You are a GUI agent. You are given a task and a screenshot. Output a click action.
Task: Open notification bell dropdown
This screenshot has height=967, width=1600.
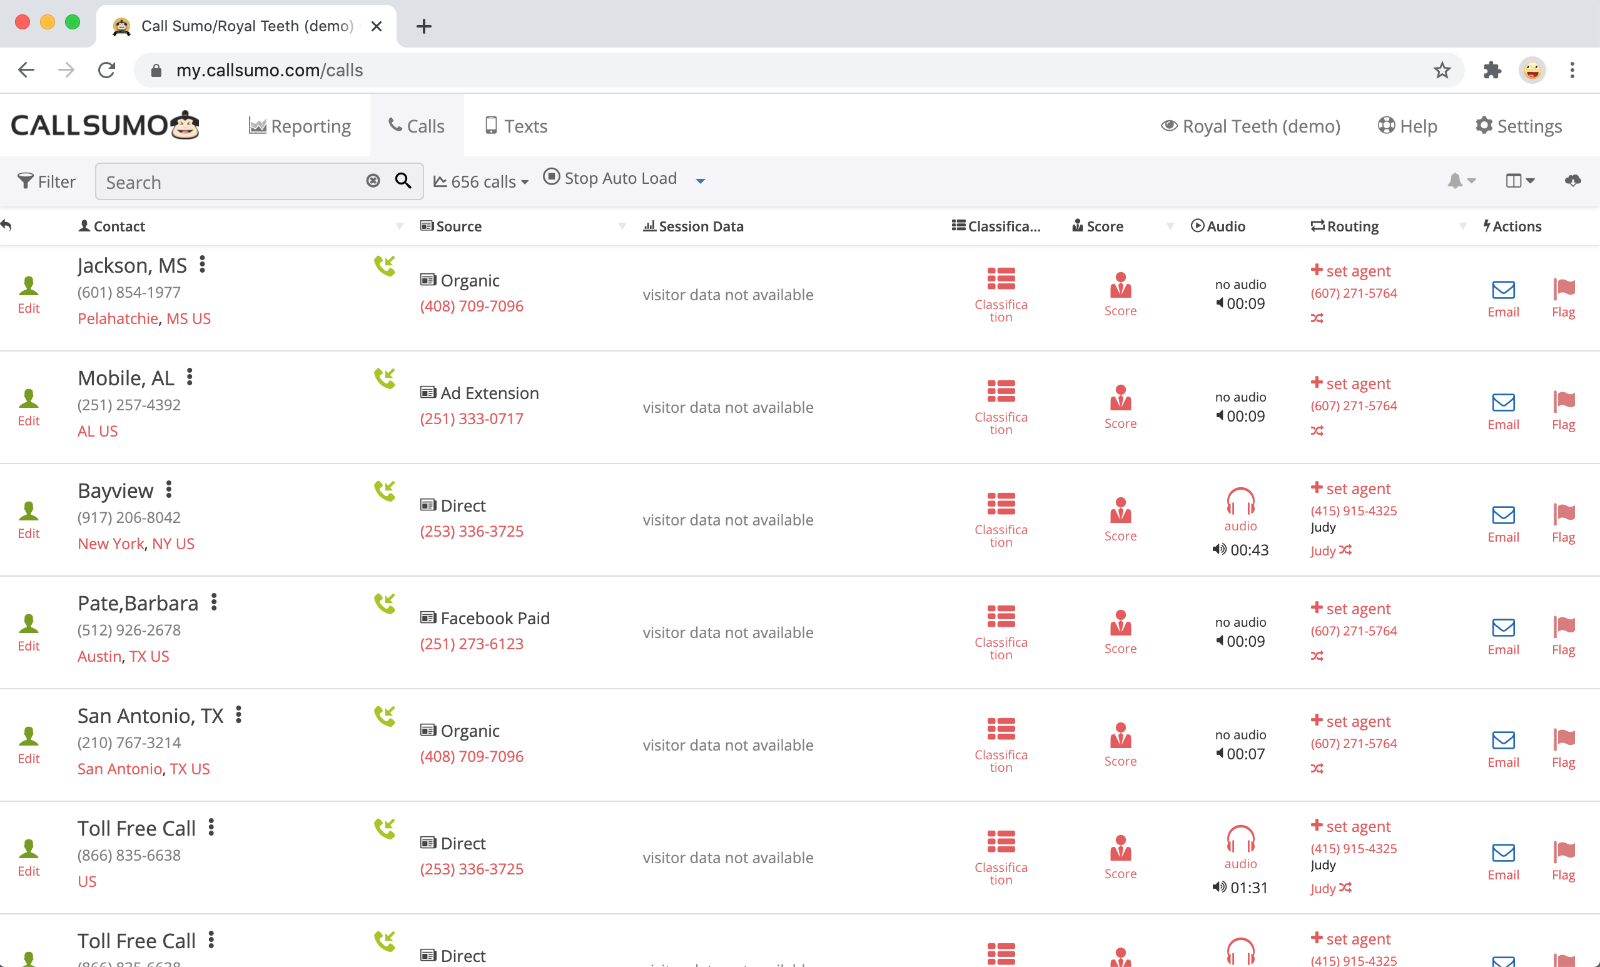(1461, 181)
